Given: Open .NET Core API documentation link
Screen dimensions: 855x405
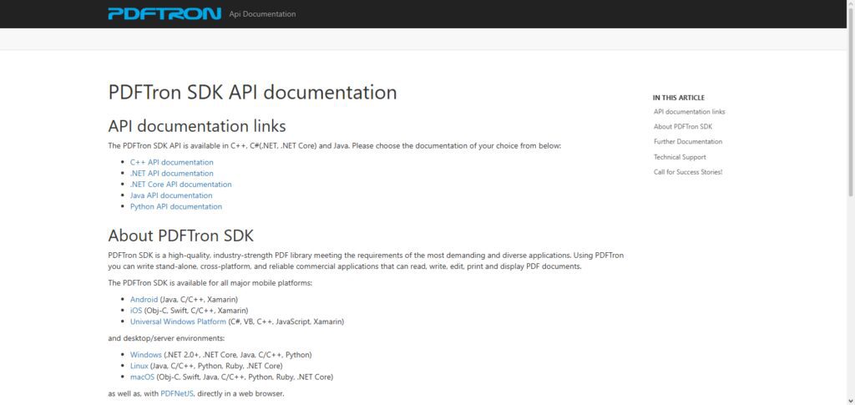Looking at the screenshot, I should [x=180, y=185].
